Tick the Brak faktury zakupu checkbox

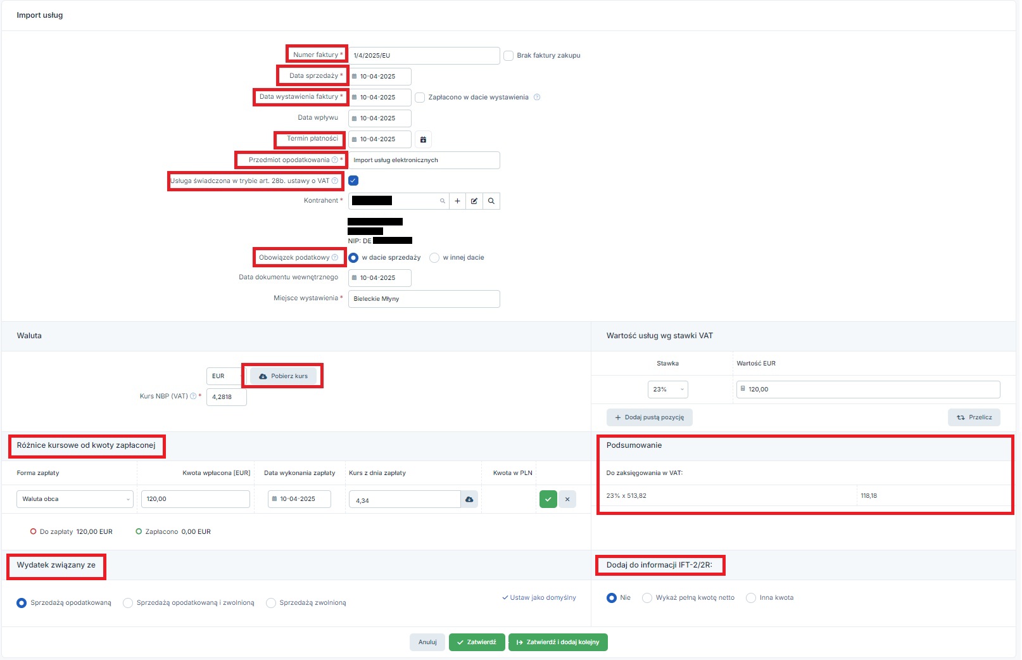tap(508, 56)
